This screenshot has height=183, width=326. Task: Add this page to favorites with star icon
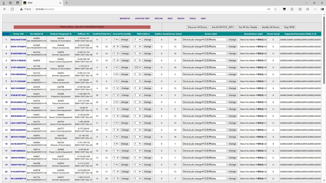click(x=275, y=9)
